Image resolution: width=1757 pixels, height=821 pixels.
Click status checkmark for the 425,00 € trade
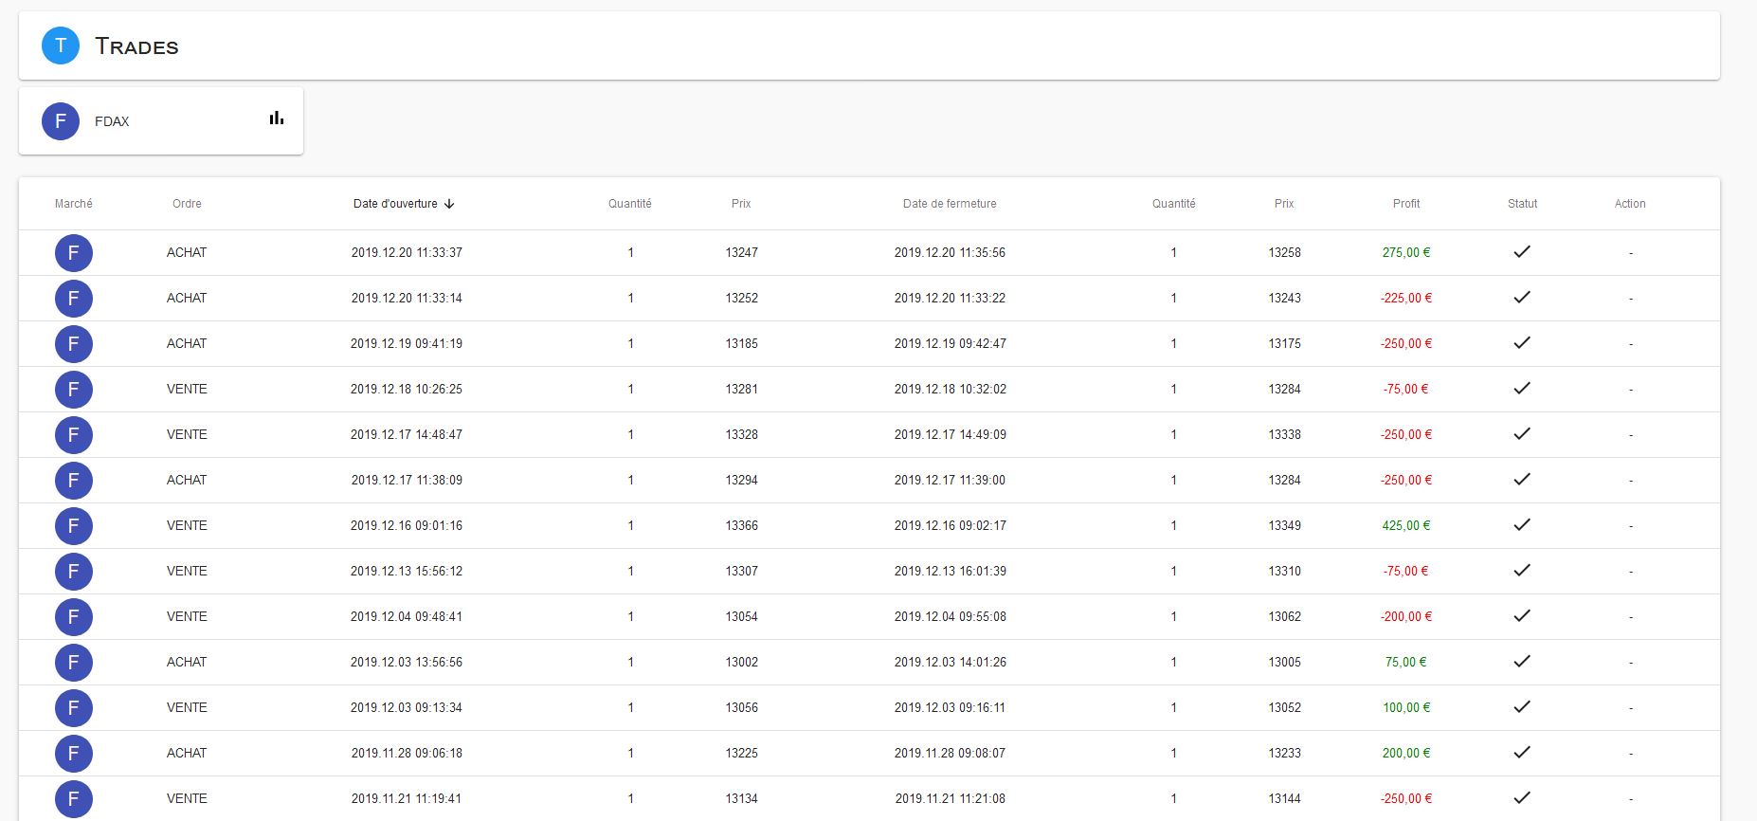(1522, 525)
